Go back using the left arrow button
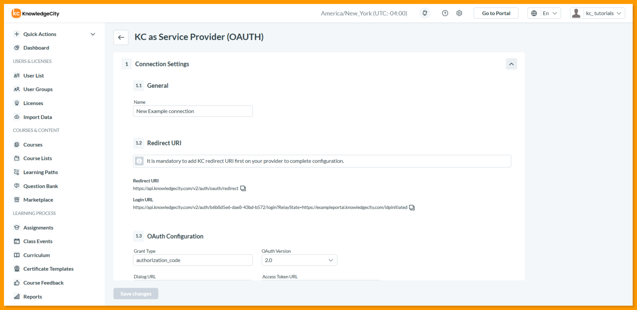This screenshot has width=637, height=310. point(121,37)
